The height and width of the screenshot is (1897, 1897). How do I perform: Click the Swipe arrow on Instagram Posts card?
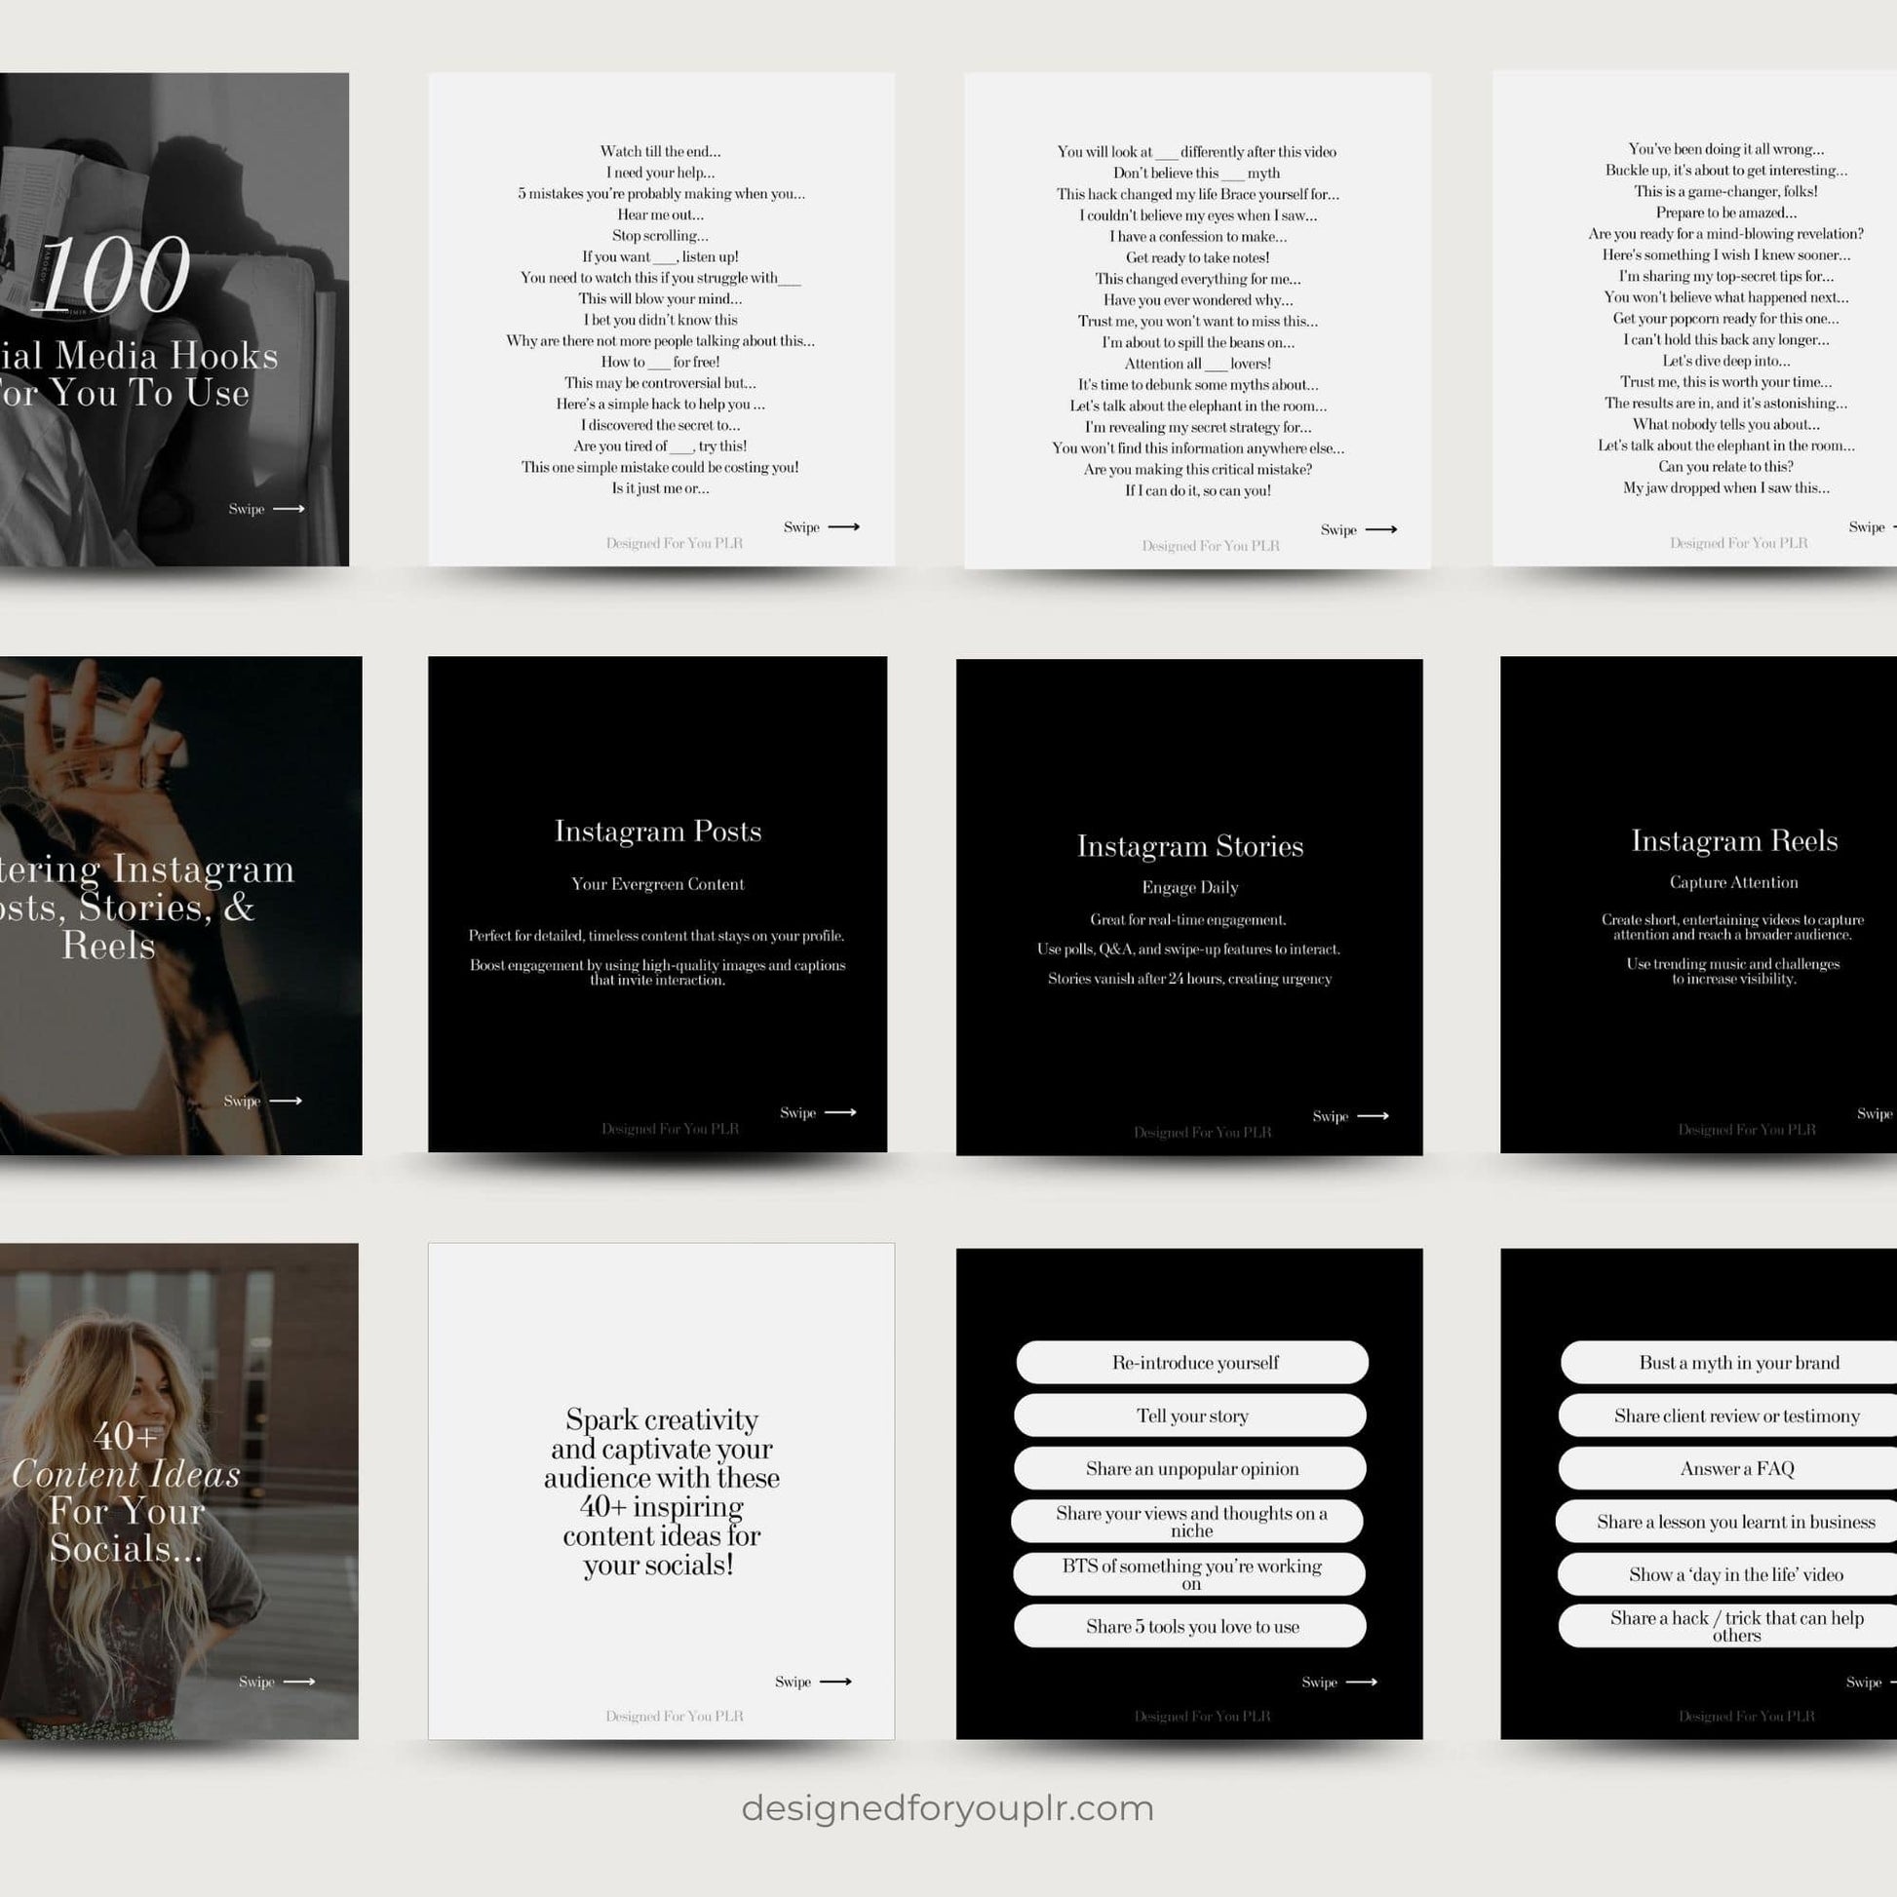coord(840,1112)
